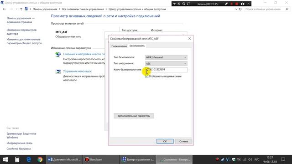
Task: Refresh the Control Panel window
Action: [240, 9]
